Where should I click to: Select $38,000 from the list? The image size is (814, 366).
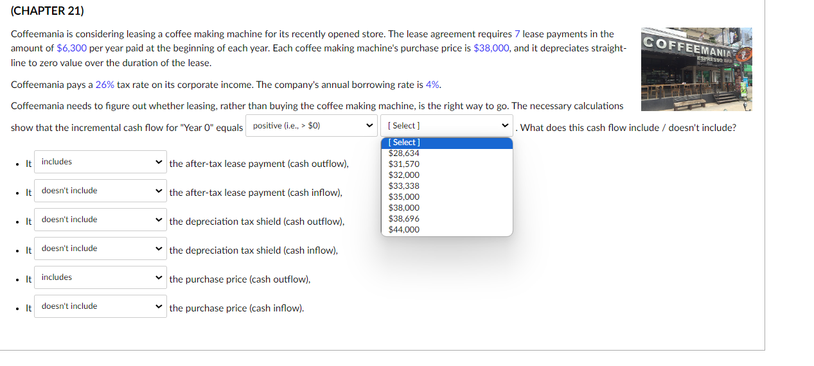click(447, 208)
